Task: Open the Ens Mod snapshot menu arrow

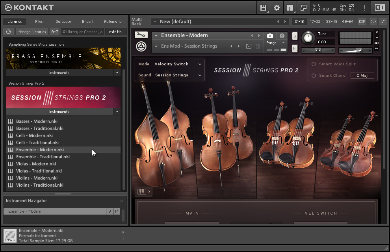Action: click(156, 46)
